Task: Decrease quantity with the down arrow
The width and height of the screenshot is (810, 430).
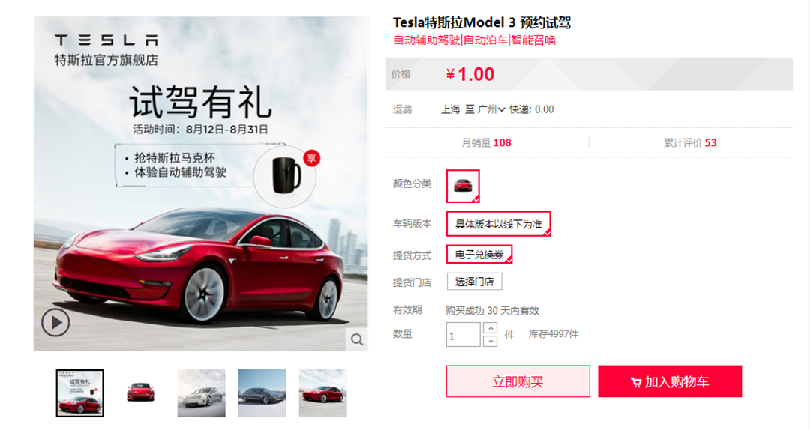Action: click(x=490, y=341)
